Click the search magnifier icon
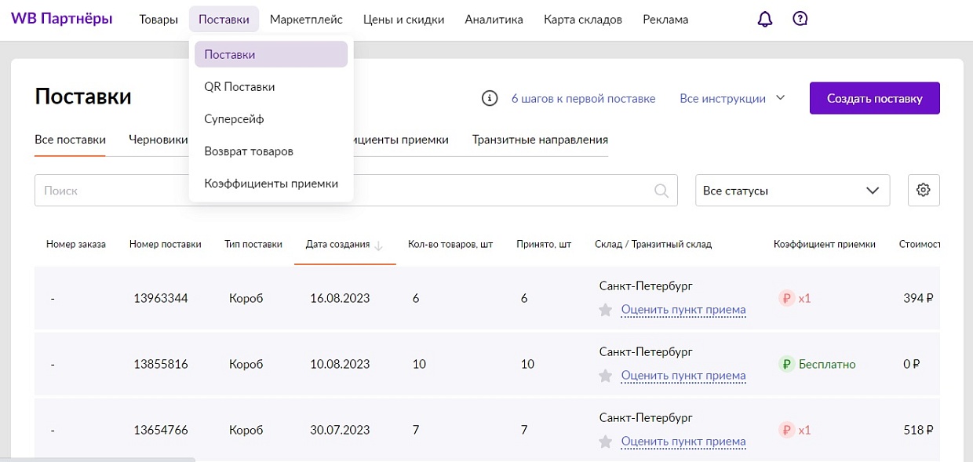The width and height of the screenshot is (973, 462). point(661,190)
